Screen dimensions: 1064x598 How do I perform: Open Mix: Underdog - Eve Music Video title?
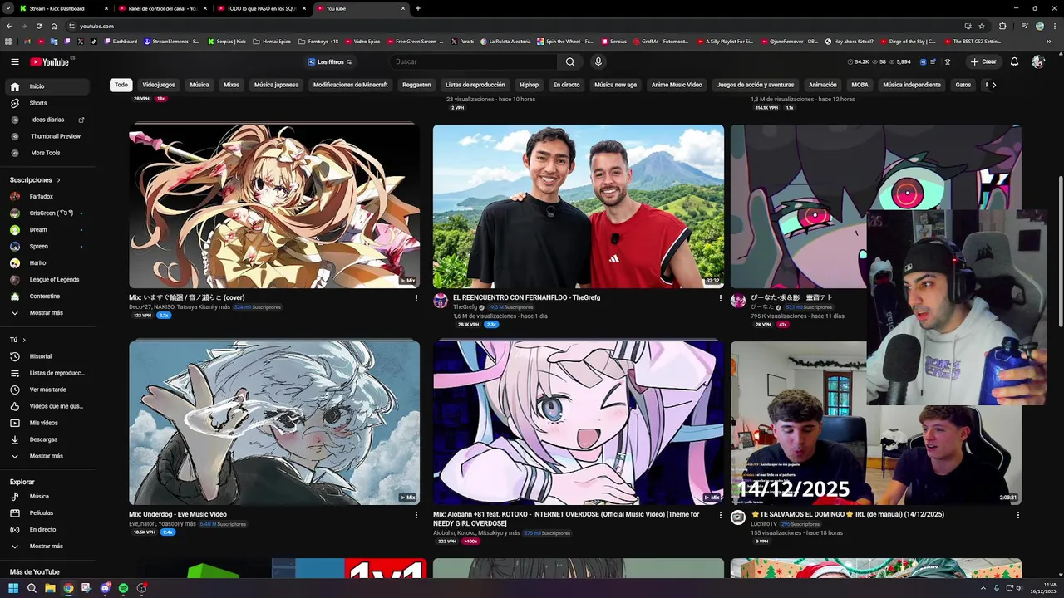178,515
